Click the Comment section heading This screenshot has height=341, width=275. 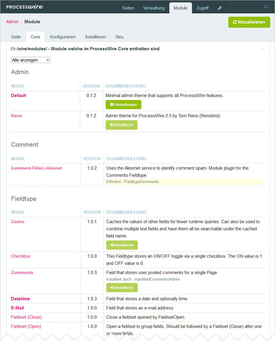[x=25, y=145]
